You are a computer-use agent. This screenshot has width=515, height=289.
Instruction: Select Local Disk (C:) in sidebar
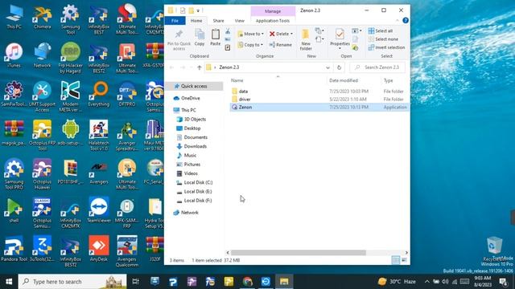point(198,182)
